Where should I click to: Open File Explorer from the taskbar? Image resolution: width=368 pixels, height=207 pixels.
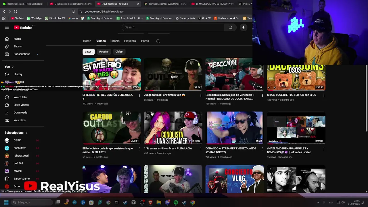click(x=159, y=202)
